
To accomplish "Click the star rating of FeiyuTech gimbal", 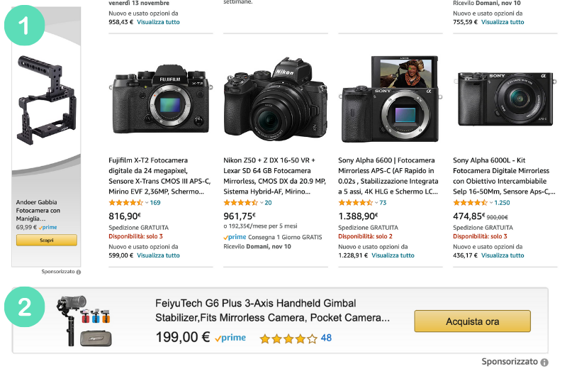I will point(288,338).
